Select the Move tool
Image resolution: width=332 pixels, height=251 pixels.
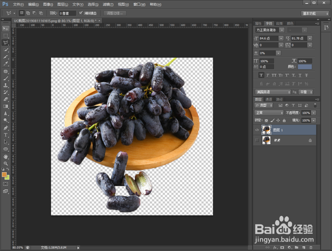pyautogui.click(x=6, y=29)
